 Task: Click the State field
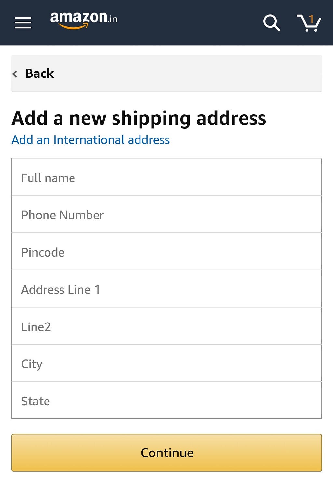pos(166,401)
